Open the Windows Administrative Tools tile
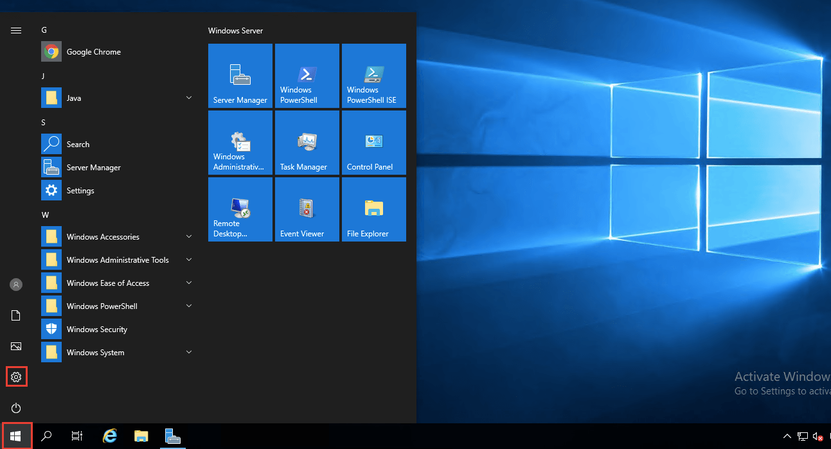 240,143
